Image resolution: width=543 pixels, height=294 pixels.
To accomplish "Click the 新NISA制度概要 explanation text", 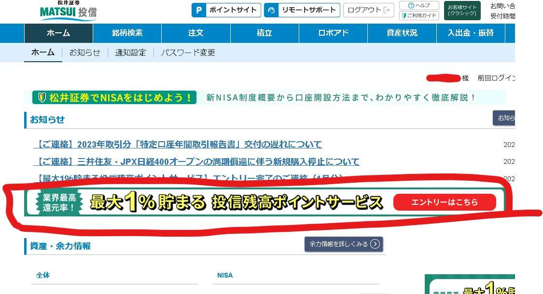I will (x=341, y=97).
